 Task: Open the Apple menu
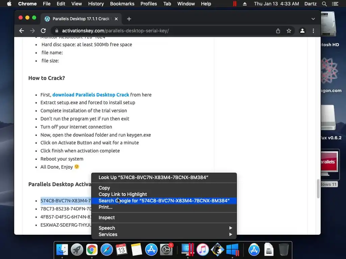(9, 4)
